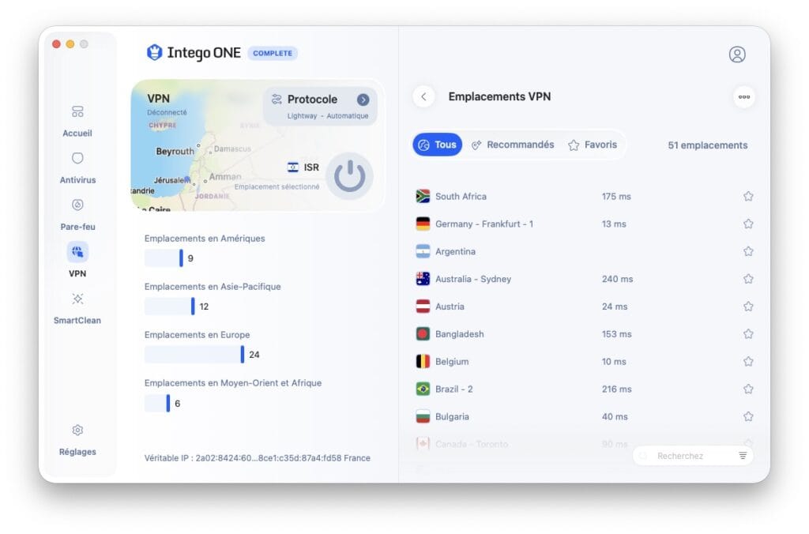The image size is (809, 534).
Task: Click the Protocole sliders icon
Action: (277, 99)
